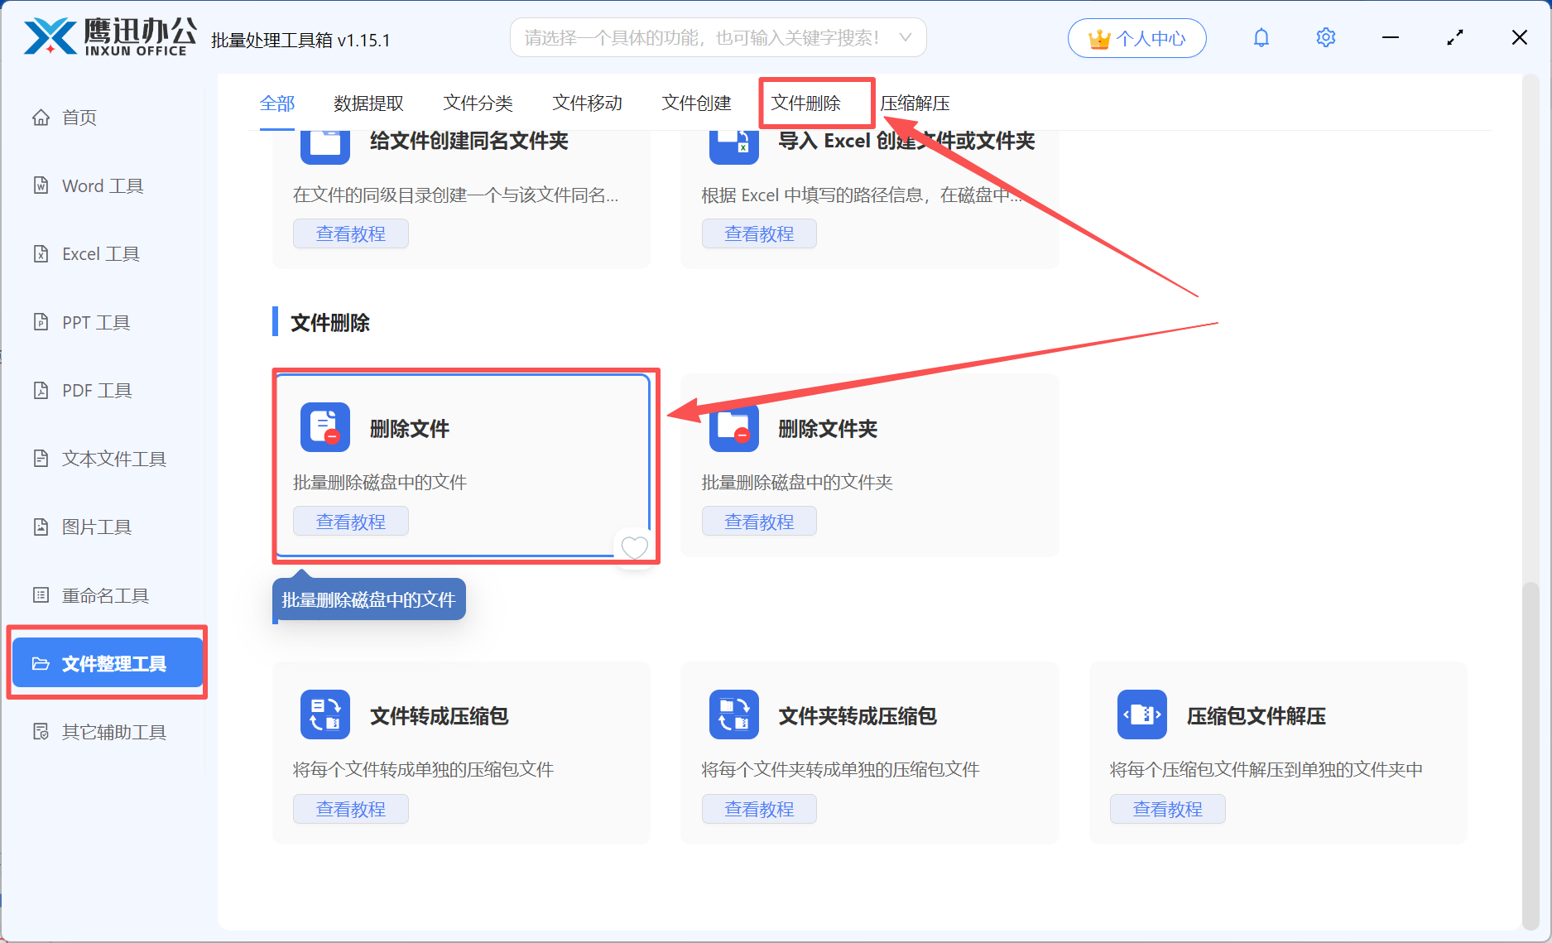
Task: Open the 文件转成压缩包 card title
Action: (439, 716)
